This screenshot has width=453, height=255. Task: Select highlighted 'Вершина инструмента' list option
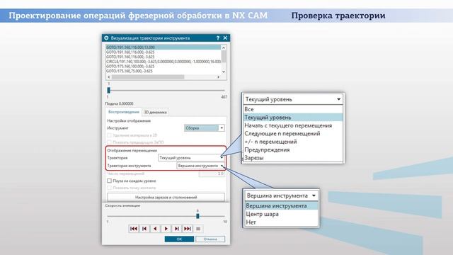(x=282, y=206)
